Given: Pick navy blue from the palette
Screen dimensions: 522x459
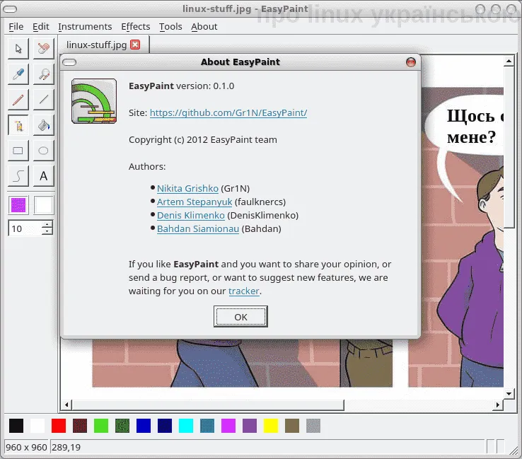Looking at the screenshot, I should [x=165, y=426].
